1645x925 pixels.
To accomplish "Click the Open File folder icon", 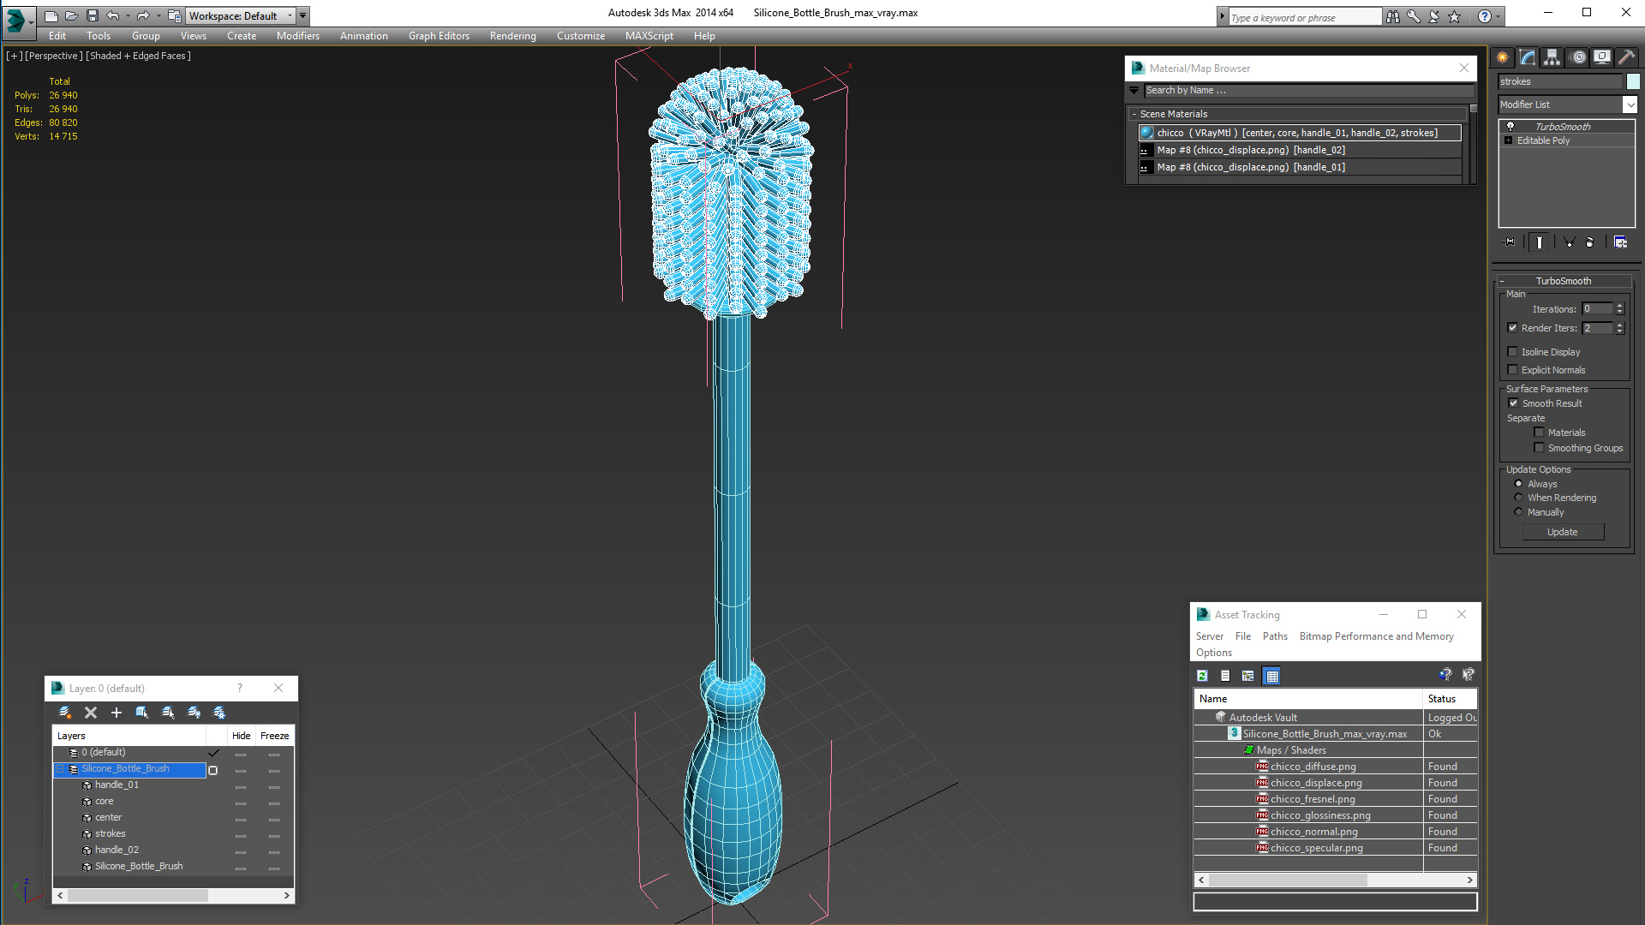I will click(72, 15).
